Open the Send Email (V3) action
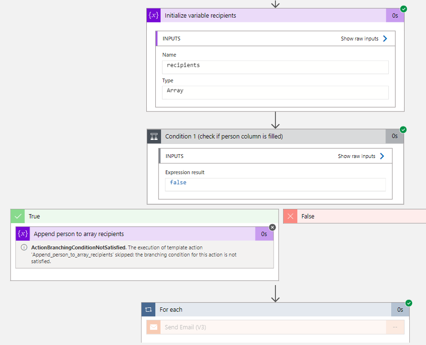This screenshot has width=426, height=345. 275,327
